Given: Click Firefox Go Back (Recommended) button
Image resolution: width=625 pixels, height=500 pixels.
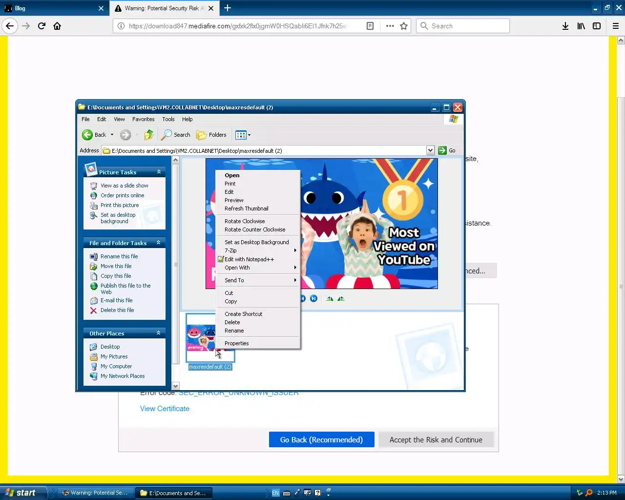Looking at the screenshot, I should point(321,439).
